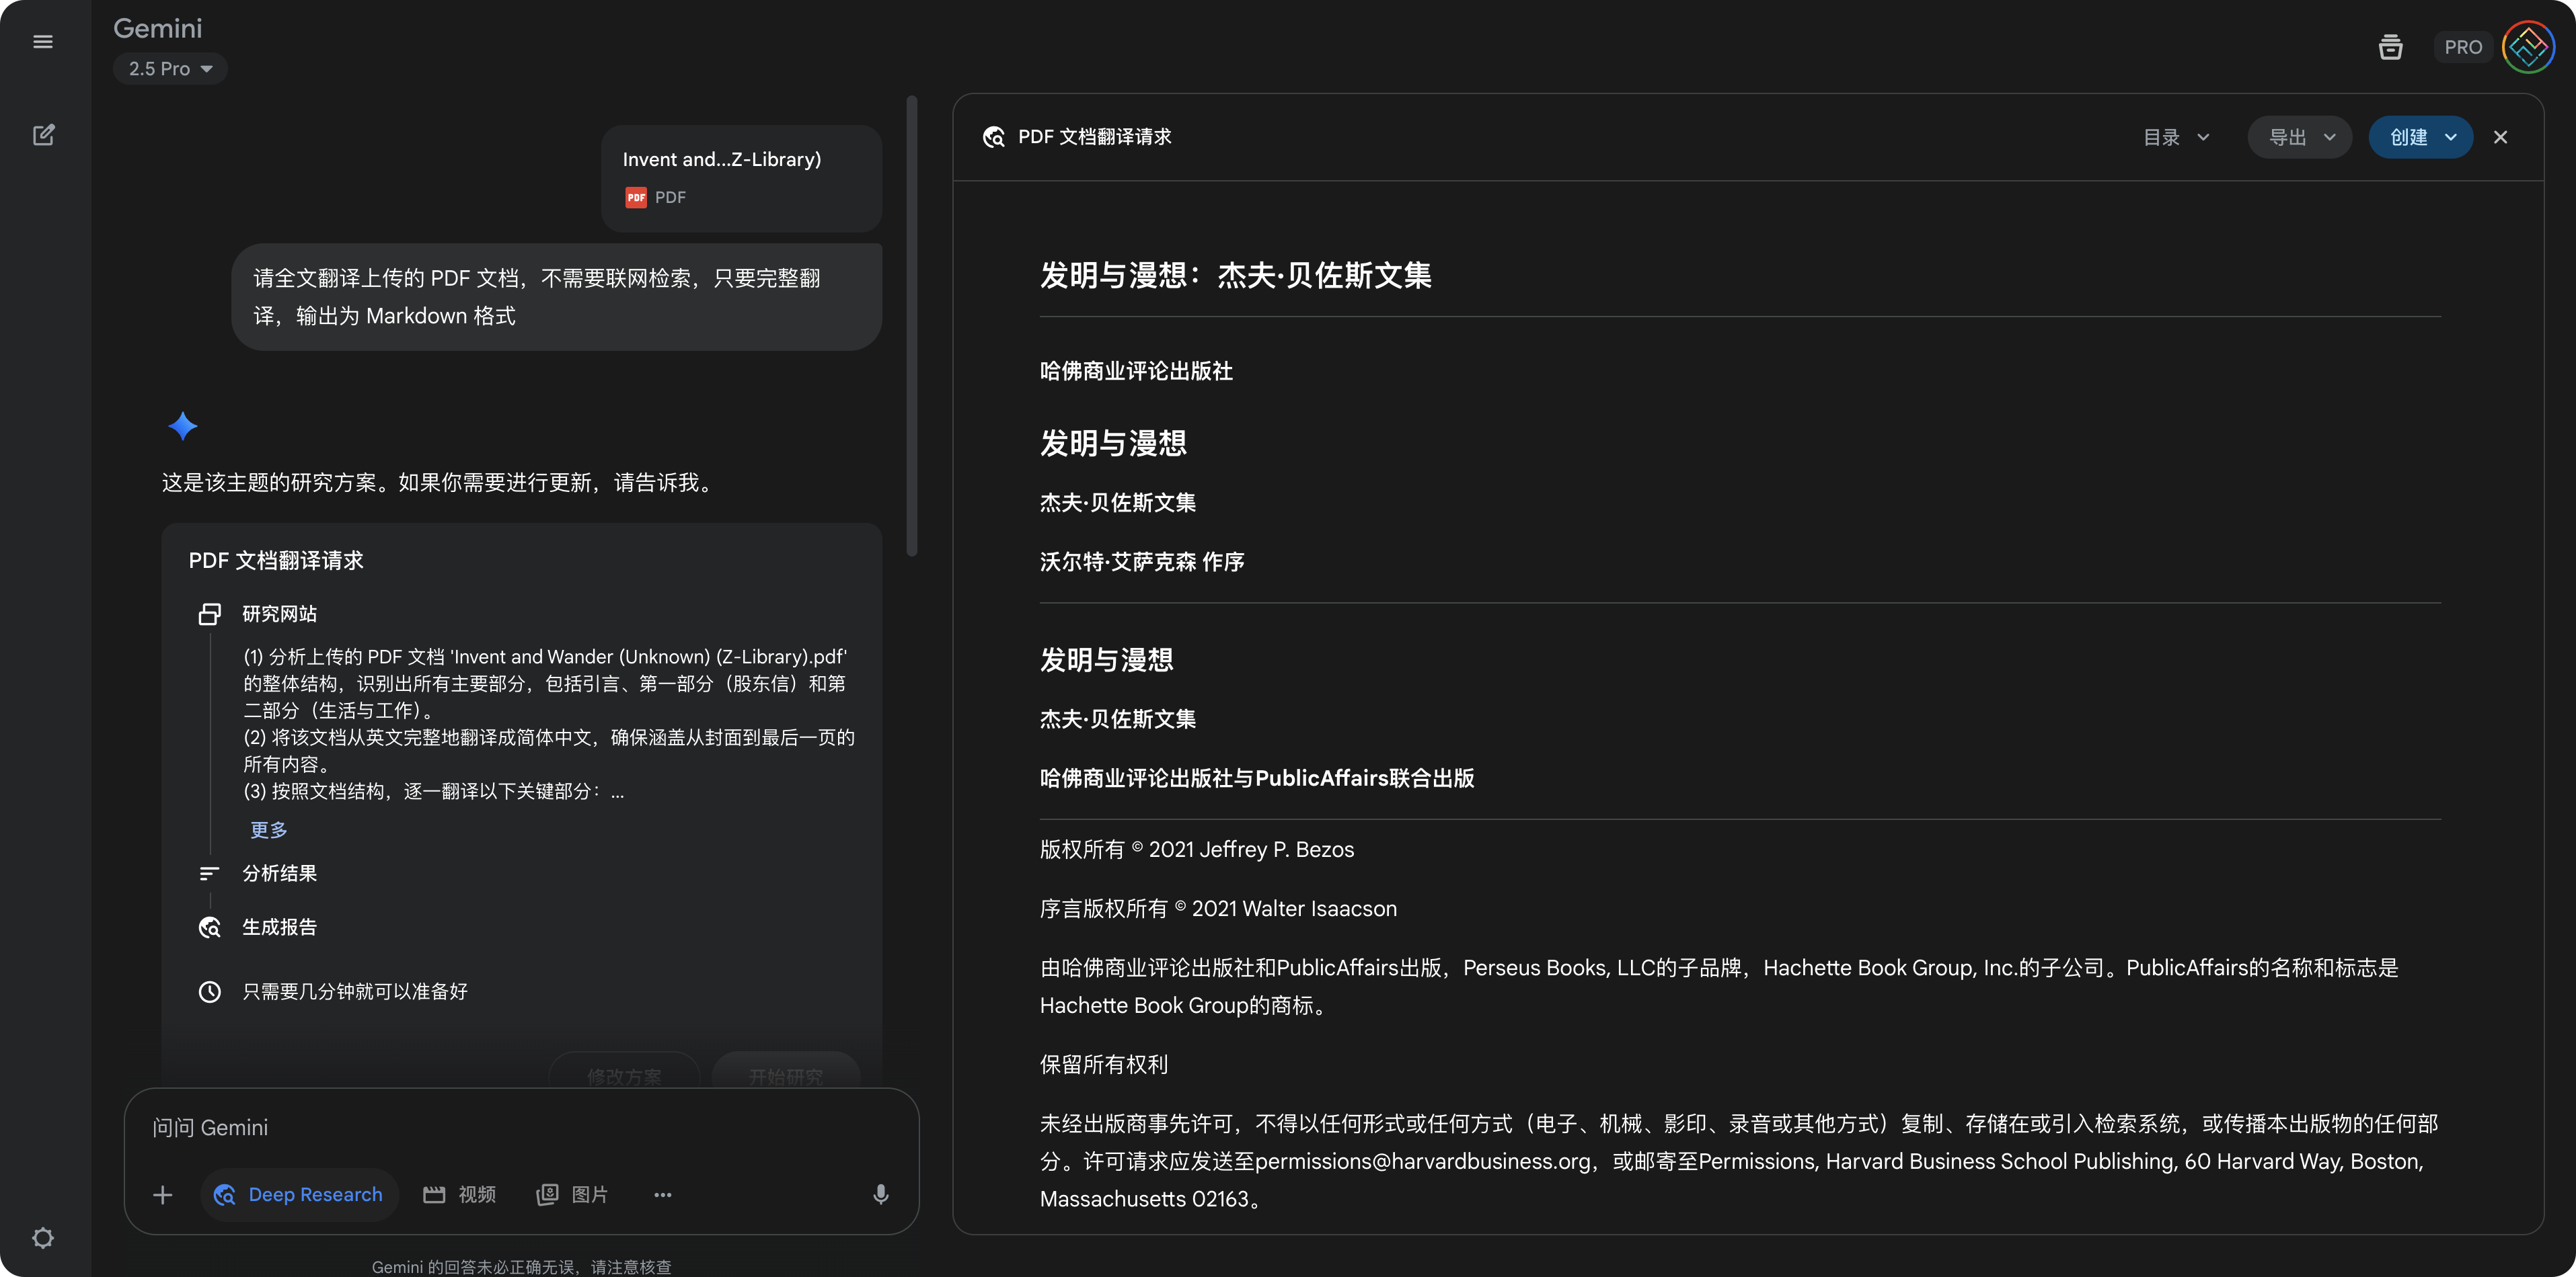Viewport: 2576px width, 1277px height.
Task: Click the clock icon beside 只需要几分钟就可以准备好
Action: pyautogui.click(x=209, y=991)
